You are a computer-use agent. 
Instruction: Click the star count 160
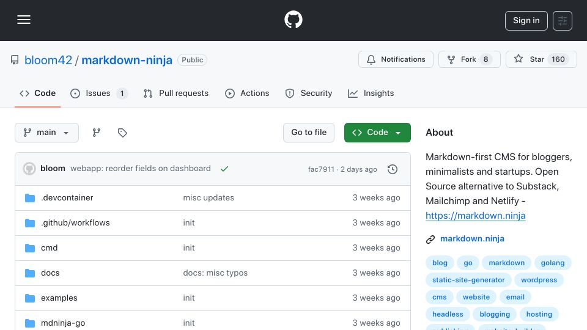pyautogui.click(x=558, y=59)
